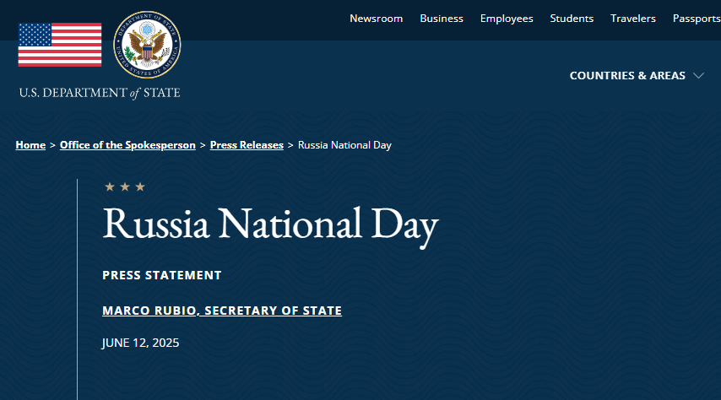Navigate to the Press Releases breadcrumb

(247, 145)
